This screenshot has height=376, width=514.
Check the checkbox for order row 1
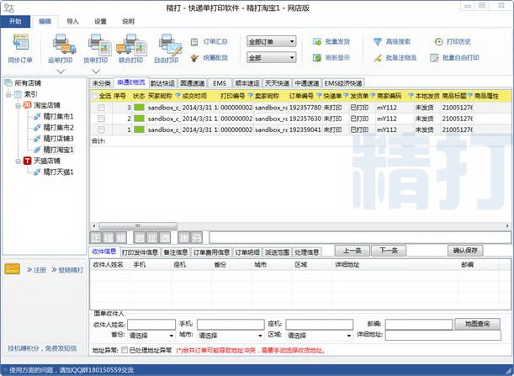[x=101, y=130]
